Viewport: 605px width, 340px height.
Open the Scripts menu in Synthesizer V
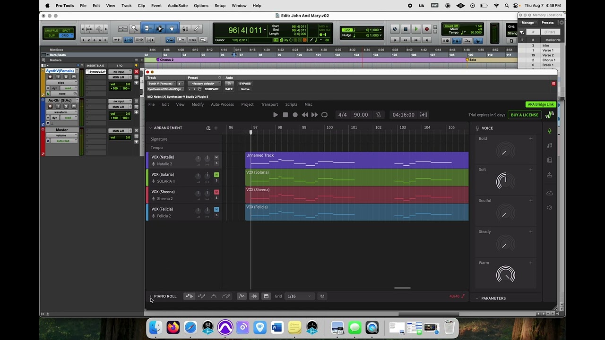coord(291,104)
